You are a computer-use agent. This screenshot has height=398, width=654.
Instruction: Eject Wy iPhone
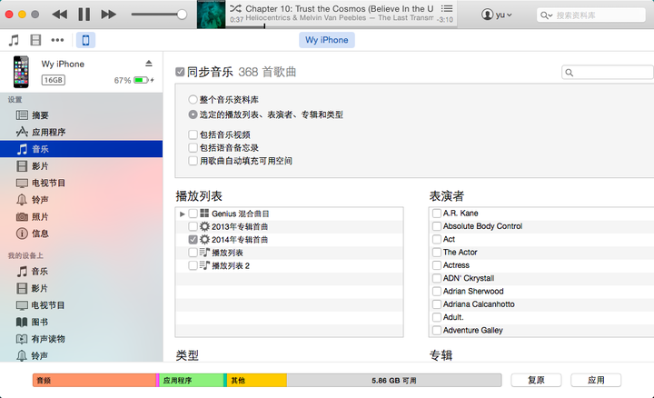pos(148,64)
